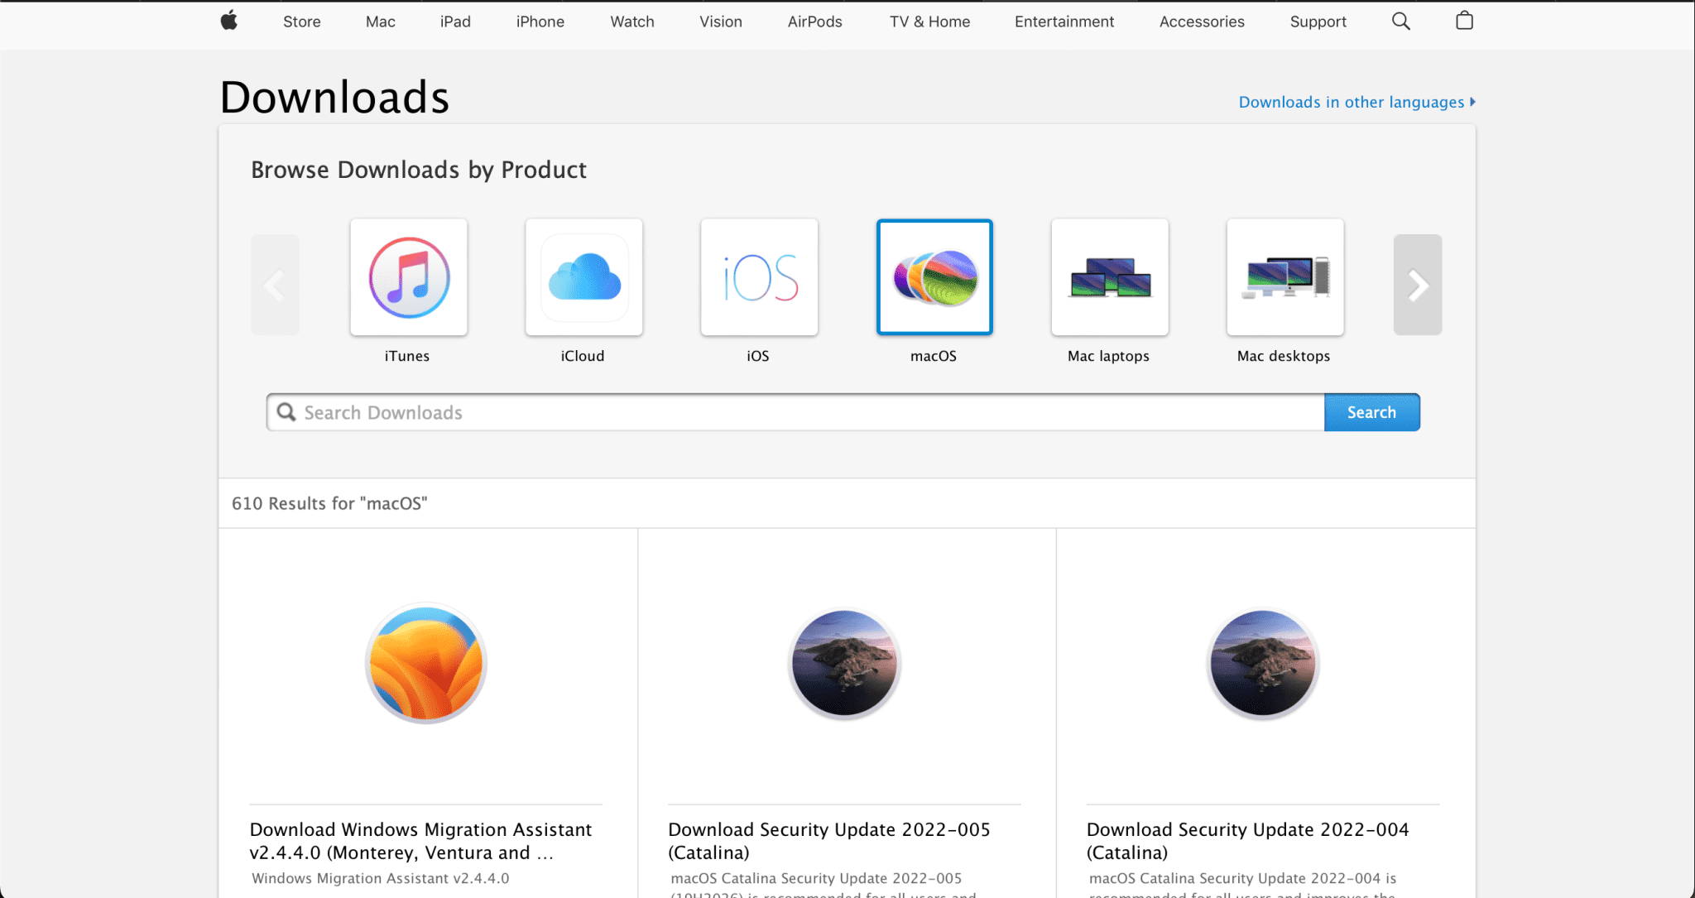Screen dimensions: 1695x898
Task: Open the Support menu item
Action: (1318, 22)
